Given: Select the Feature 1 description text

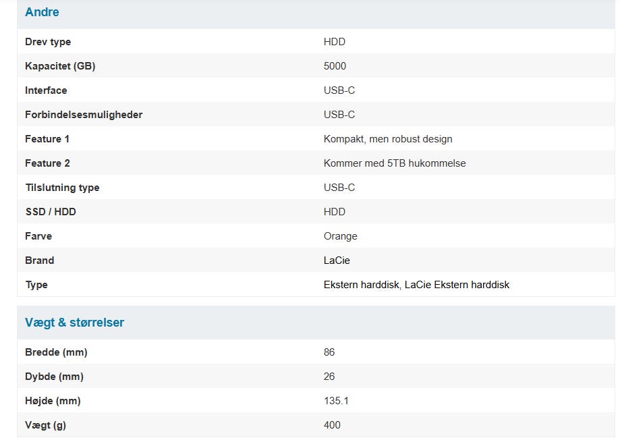Looking at the screenshot, I should [387, 139].
